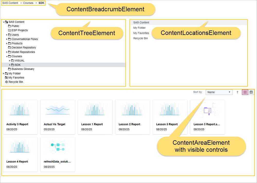Click the Courses folder icon
Screen dimensions: 257x183
tap(10, 56)
